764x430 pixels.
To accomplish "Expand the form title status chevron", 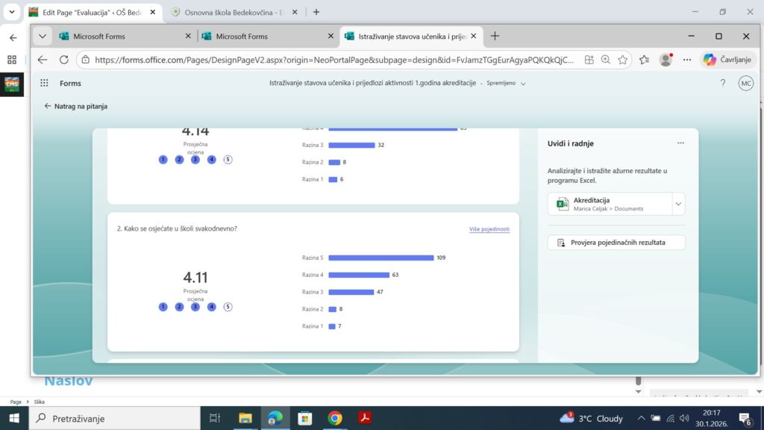I will (523, 84).
